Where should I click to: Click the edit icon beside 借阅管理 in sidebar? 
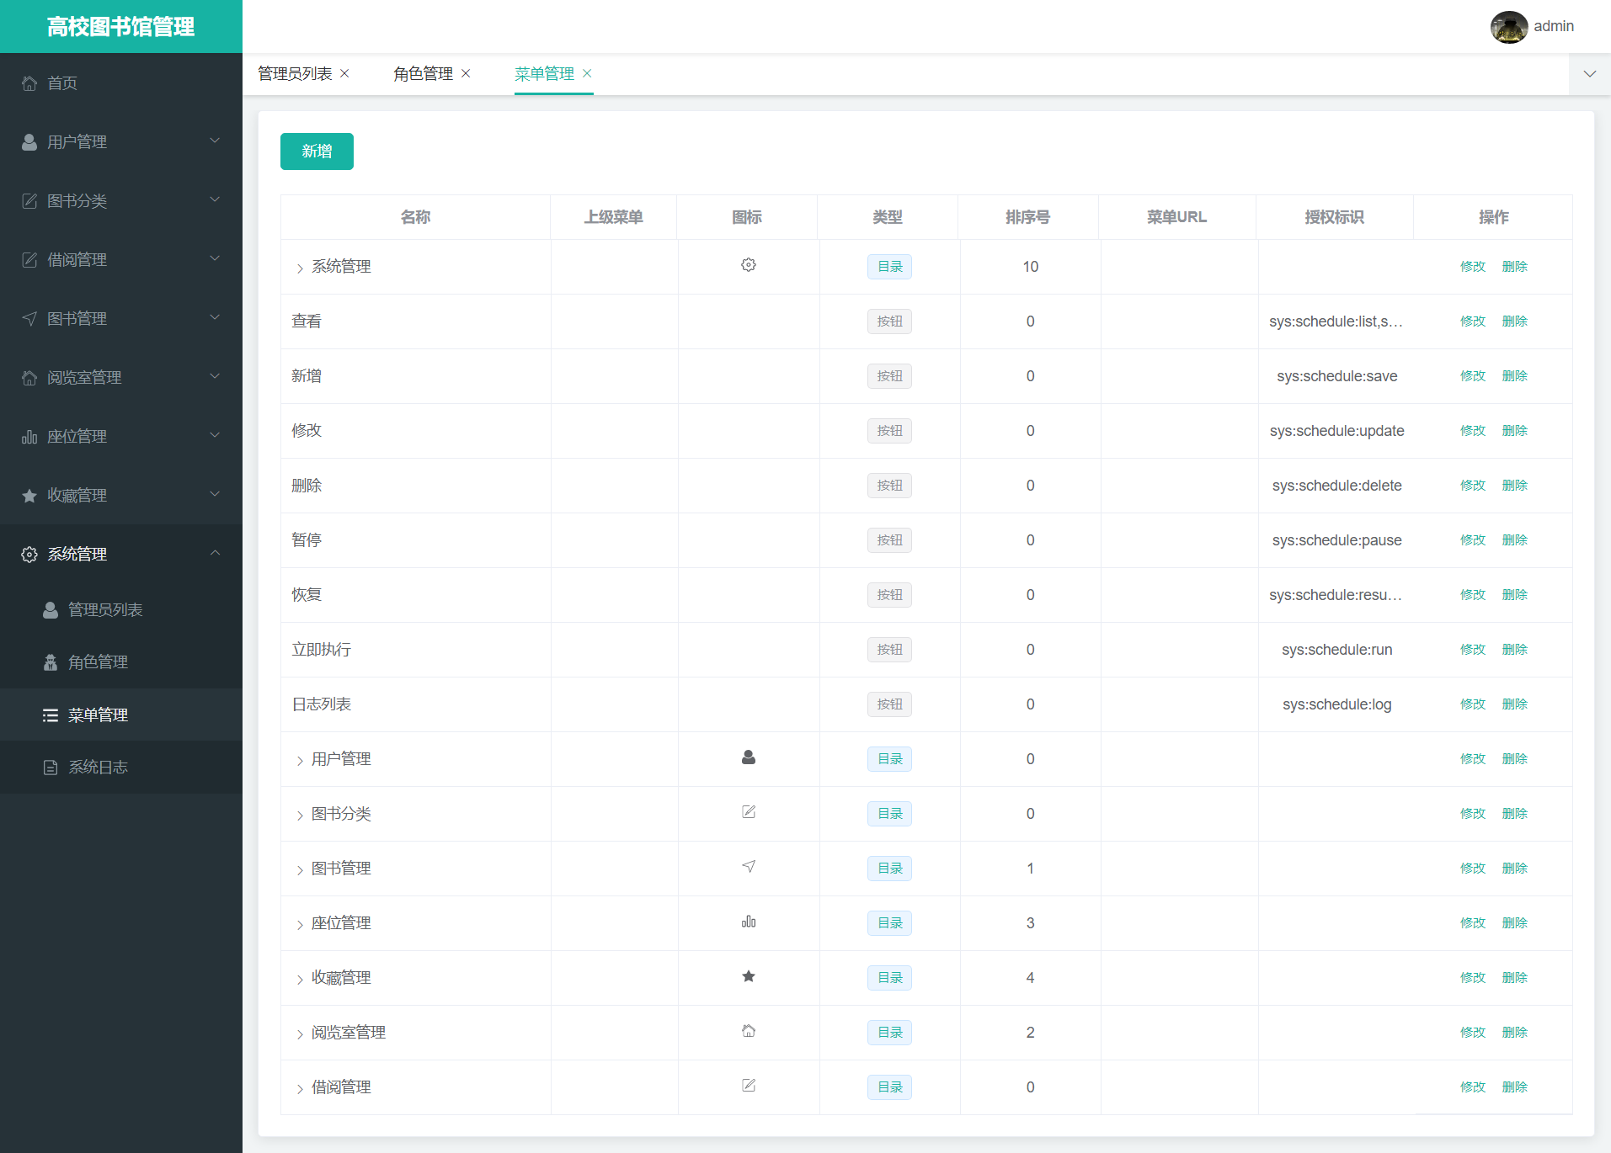29,260
